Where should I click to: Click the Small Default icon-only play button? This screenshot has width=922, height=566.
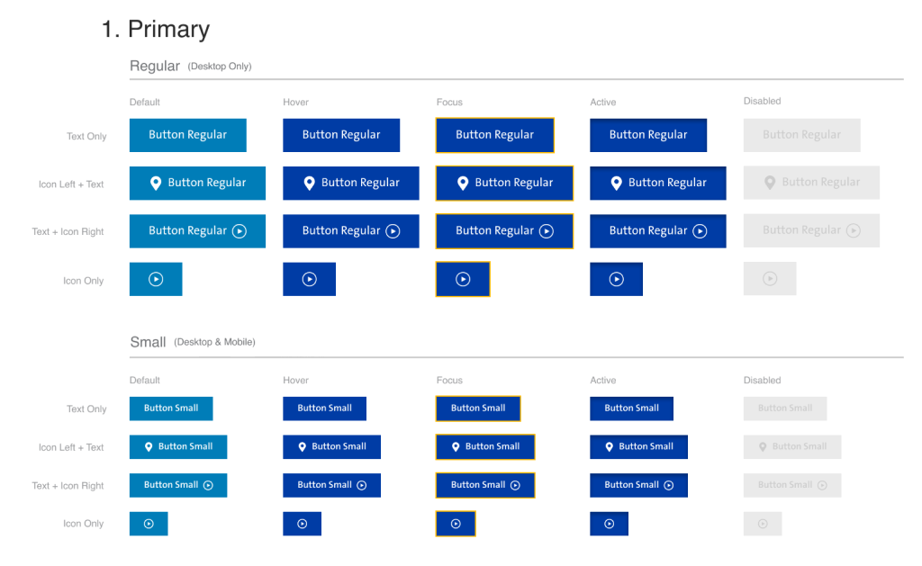pyautogui.click(x=149, y=524)
